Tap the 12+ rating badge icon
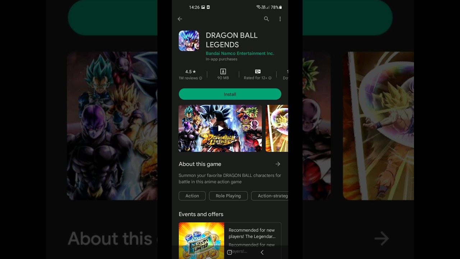460x259 pixels. click(258, 72)
